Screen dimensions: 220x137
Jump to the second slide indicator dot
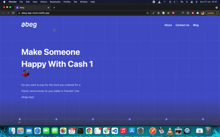pos(56,119)
